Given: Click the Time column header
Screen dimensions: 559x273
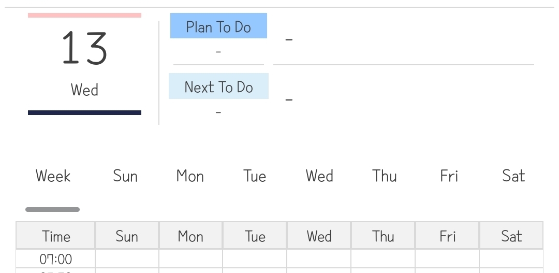Looking at the screenshot, I should 56,236.
